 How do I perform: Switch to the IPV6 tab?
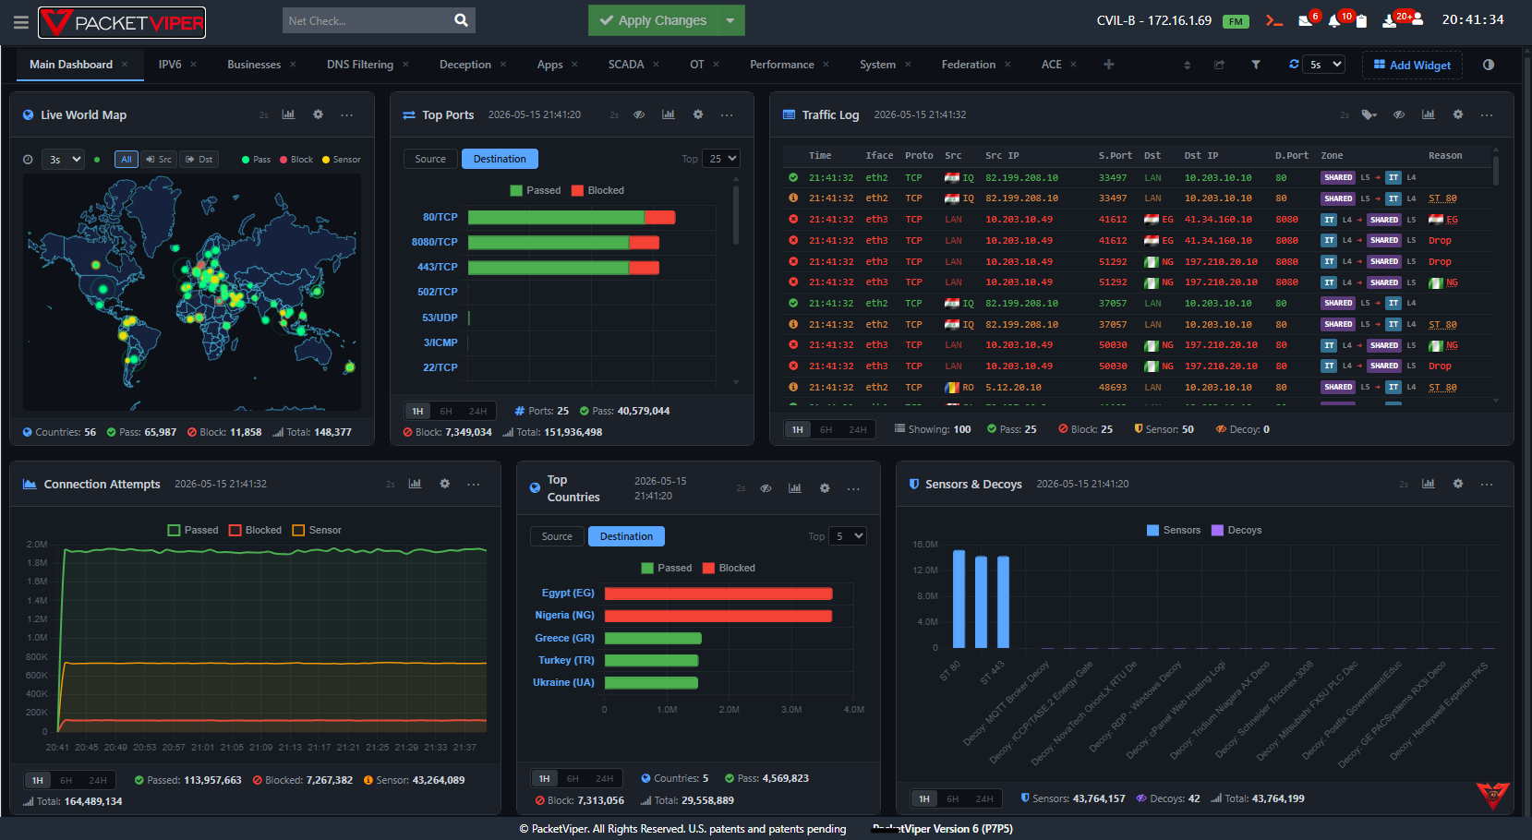click(170, 65)
